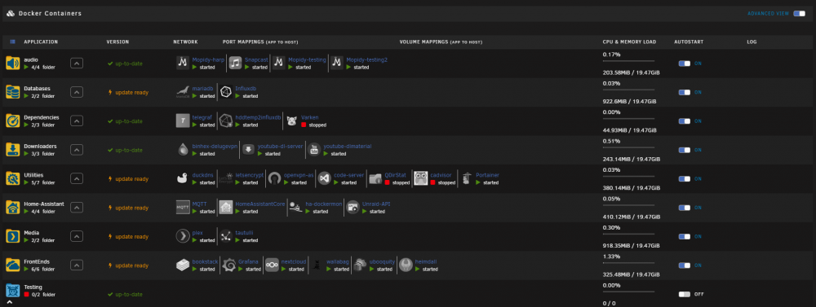Collapse the Home-Assistant folder chevron
Viewport: 816px width, 307px height.
pos(77,208)
